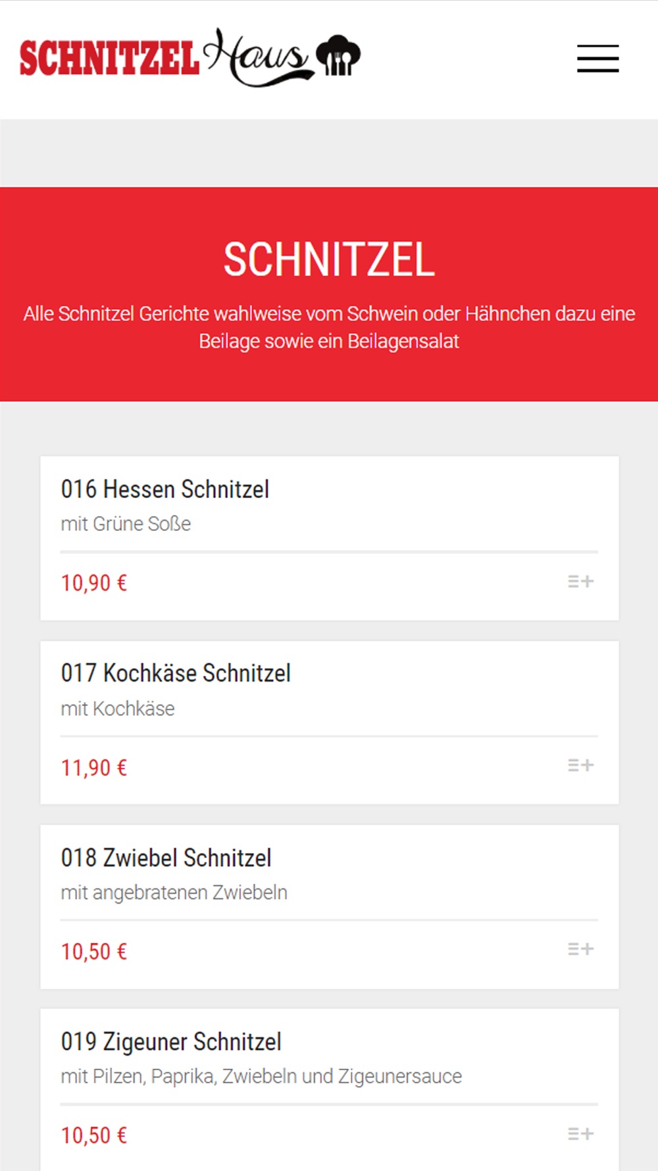Click 'mit Grüne Soße' description text

(126, 524)
